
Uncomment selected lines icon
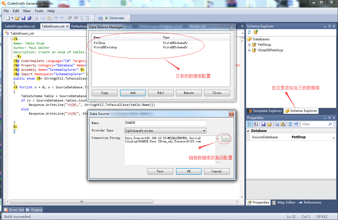pos(88,18)
